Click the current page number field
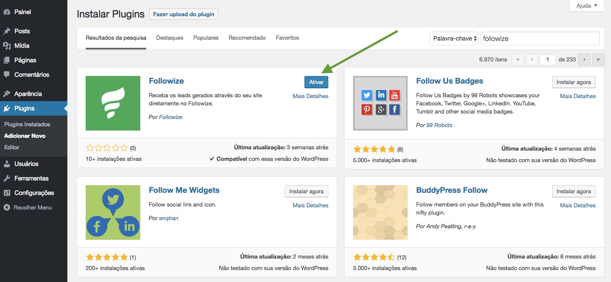611x282 pixels. point(547,60)
